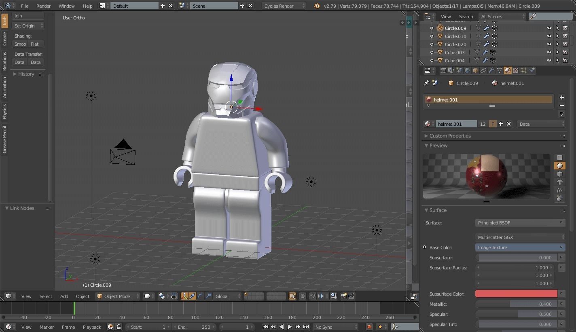Open the Help menu
This screenshot has height=332, width=576.
pyautogui.click(x=87, y=6)
